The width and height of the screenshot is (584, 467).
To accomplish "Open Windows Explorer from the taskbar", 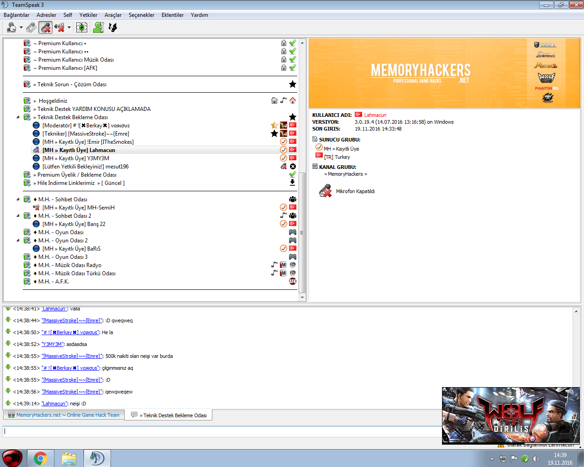I will point(69,458).
